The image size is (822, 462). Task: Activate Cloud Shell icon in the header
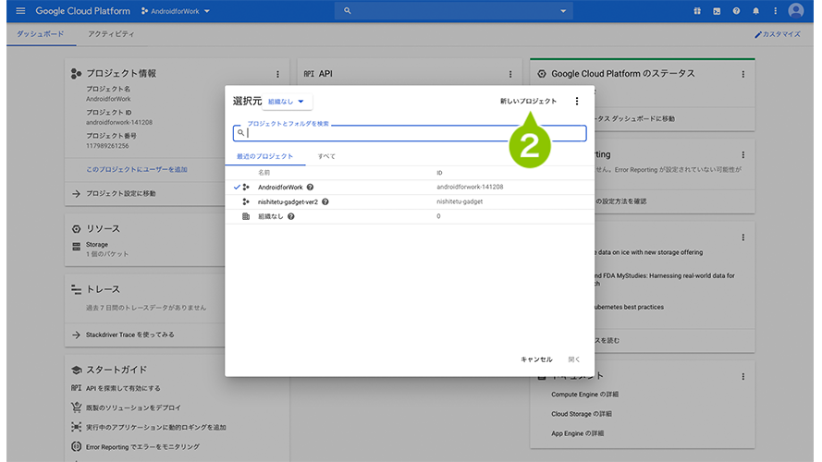click(x=717, y=10)
